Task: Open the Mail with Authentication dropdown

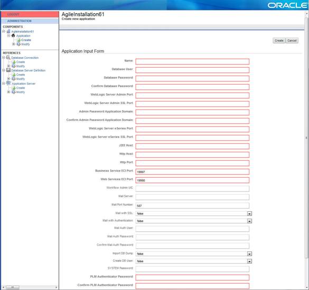Action: (249, 221)
